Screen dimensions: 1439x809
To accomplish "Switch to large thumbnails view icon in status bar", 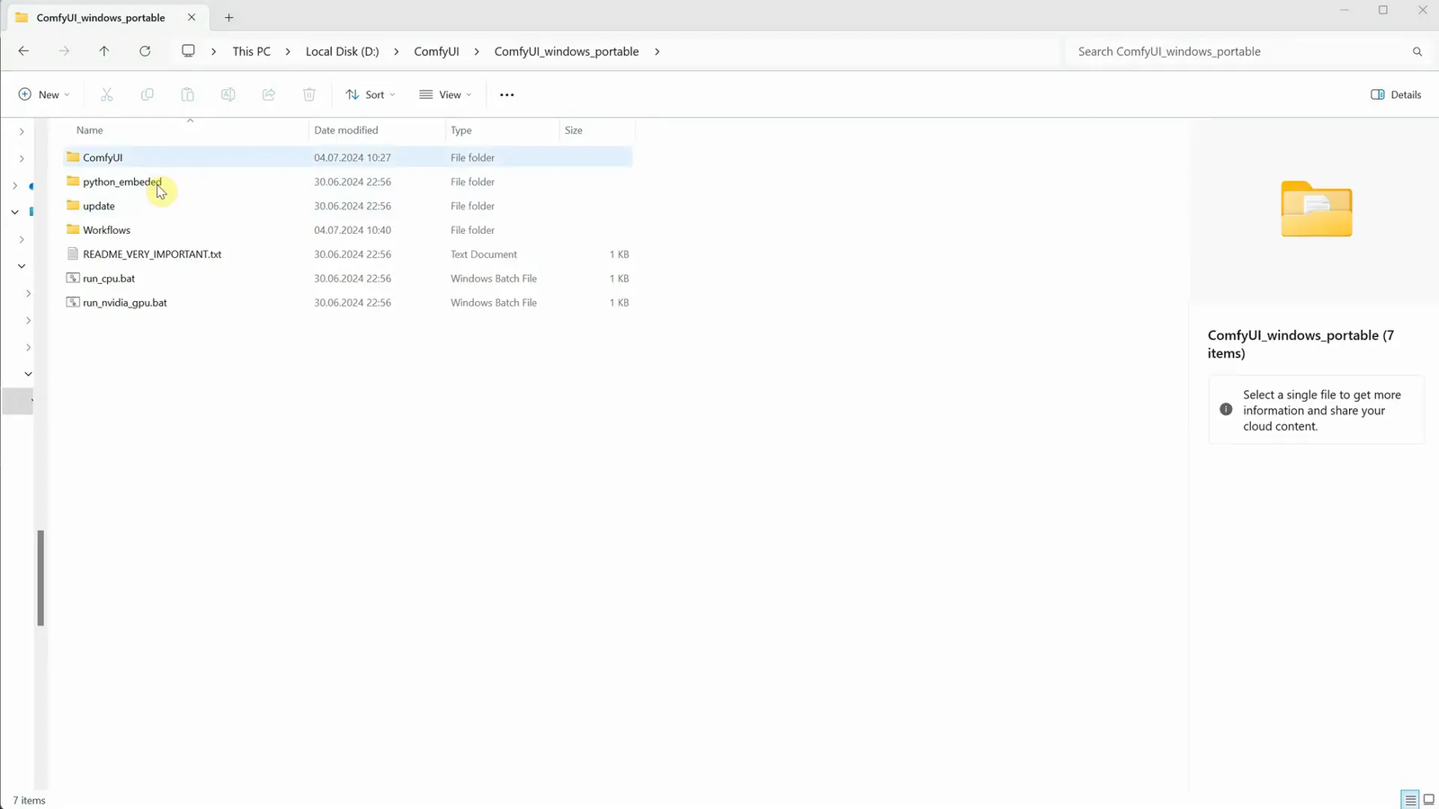I will point(1428,800).
